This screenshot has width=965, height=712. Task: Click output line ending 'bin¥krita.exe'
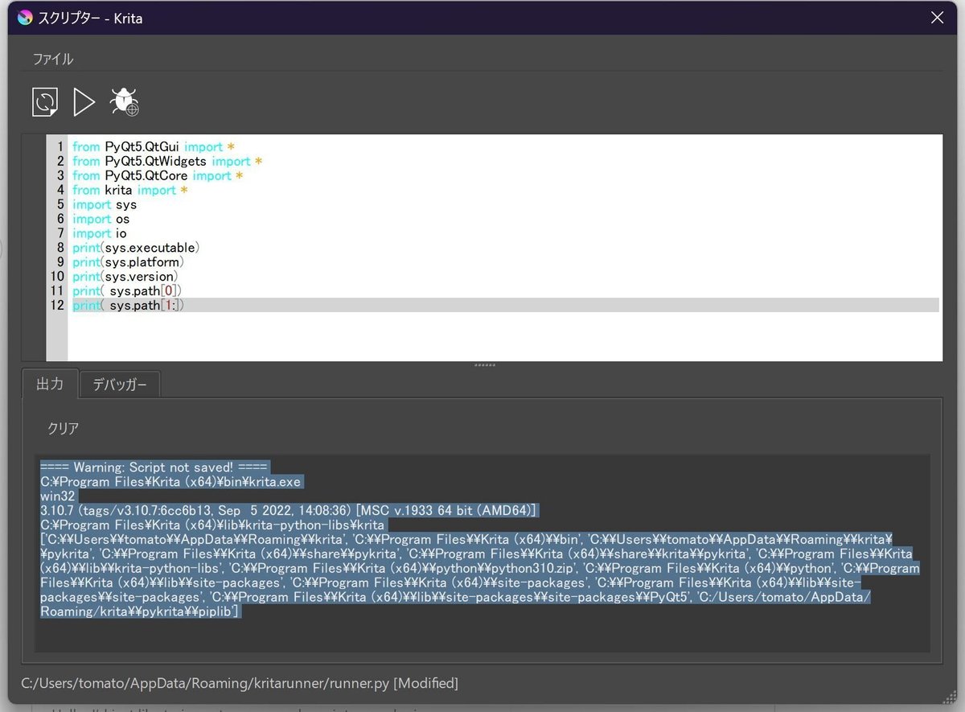[170, 482]
